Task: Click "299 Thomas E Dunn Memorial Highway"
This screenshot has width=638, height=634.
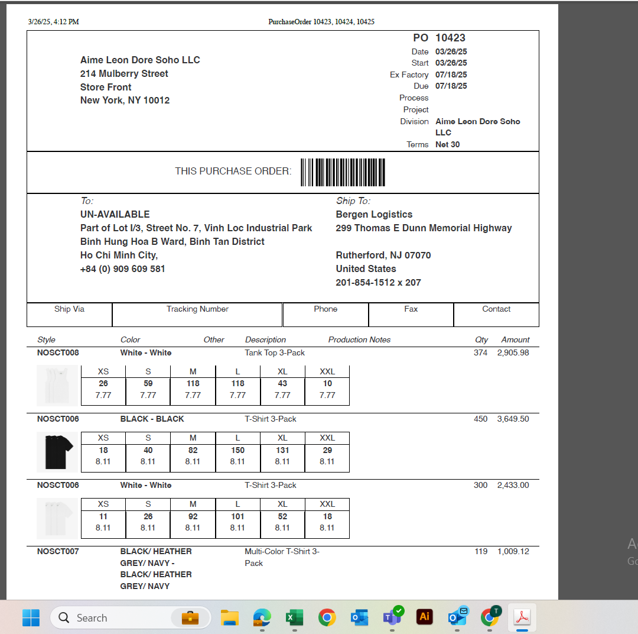Action: click(x=424, y=228)
